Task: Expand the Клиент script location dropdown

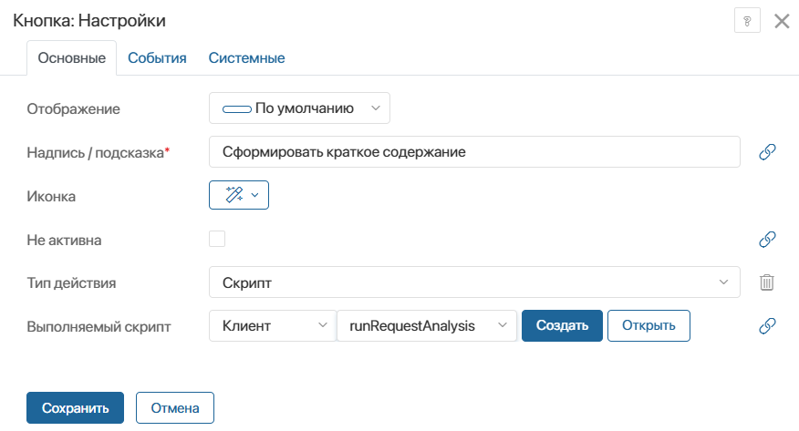Action: [x=272, y=325]
